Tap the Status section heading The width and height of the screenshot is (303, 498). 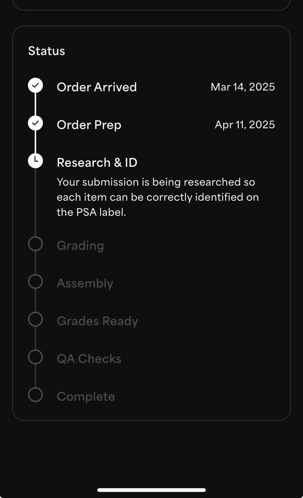[46, 51]
